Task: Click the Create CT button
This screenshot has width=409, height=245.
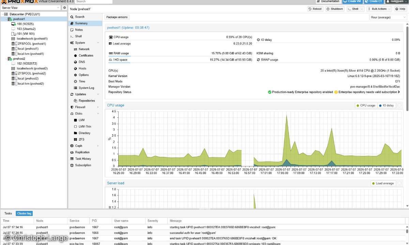Action: [x=374, y=1]
